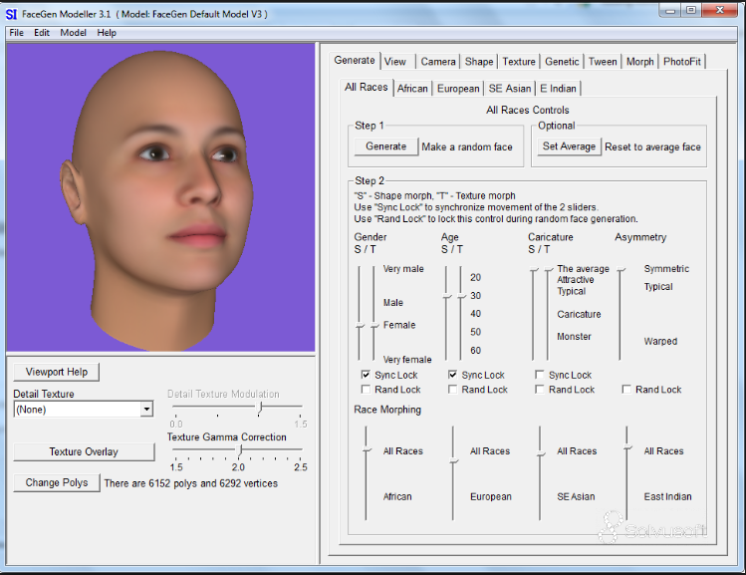Click the Viewport Help button
The width and height of the screenshot is (746, 575).
coord(57,373)
